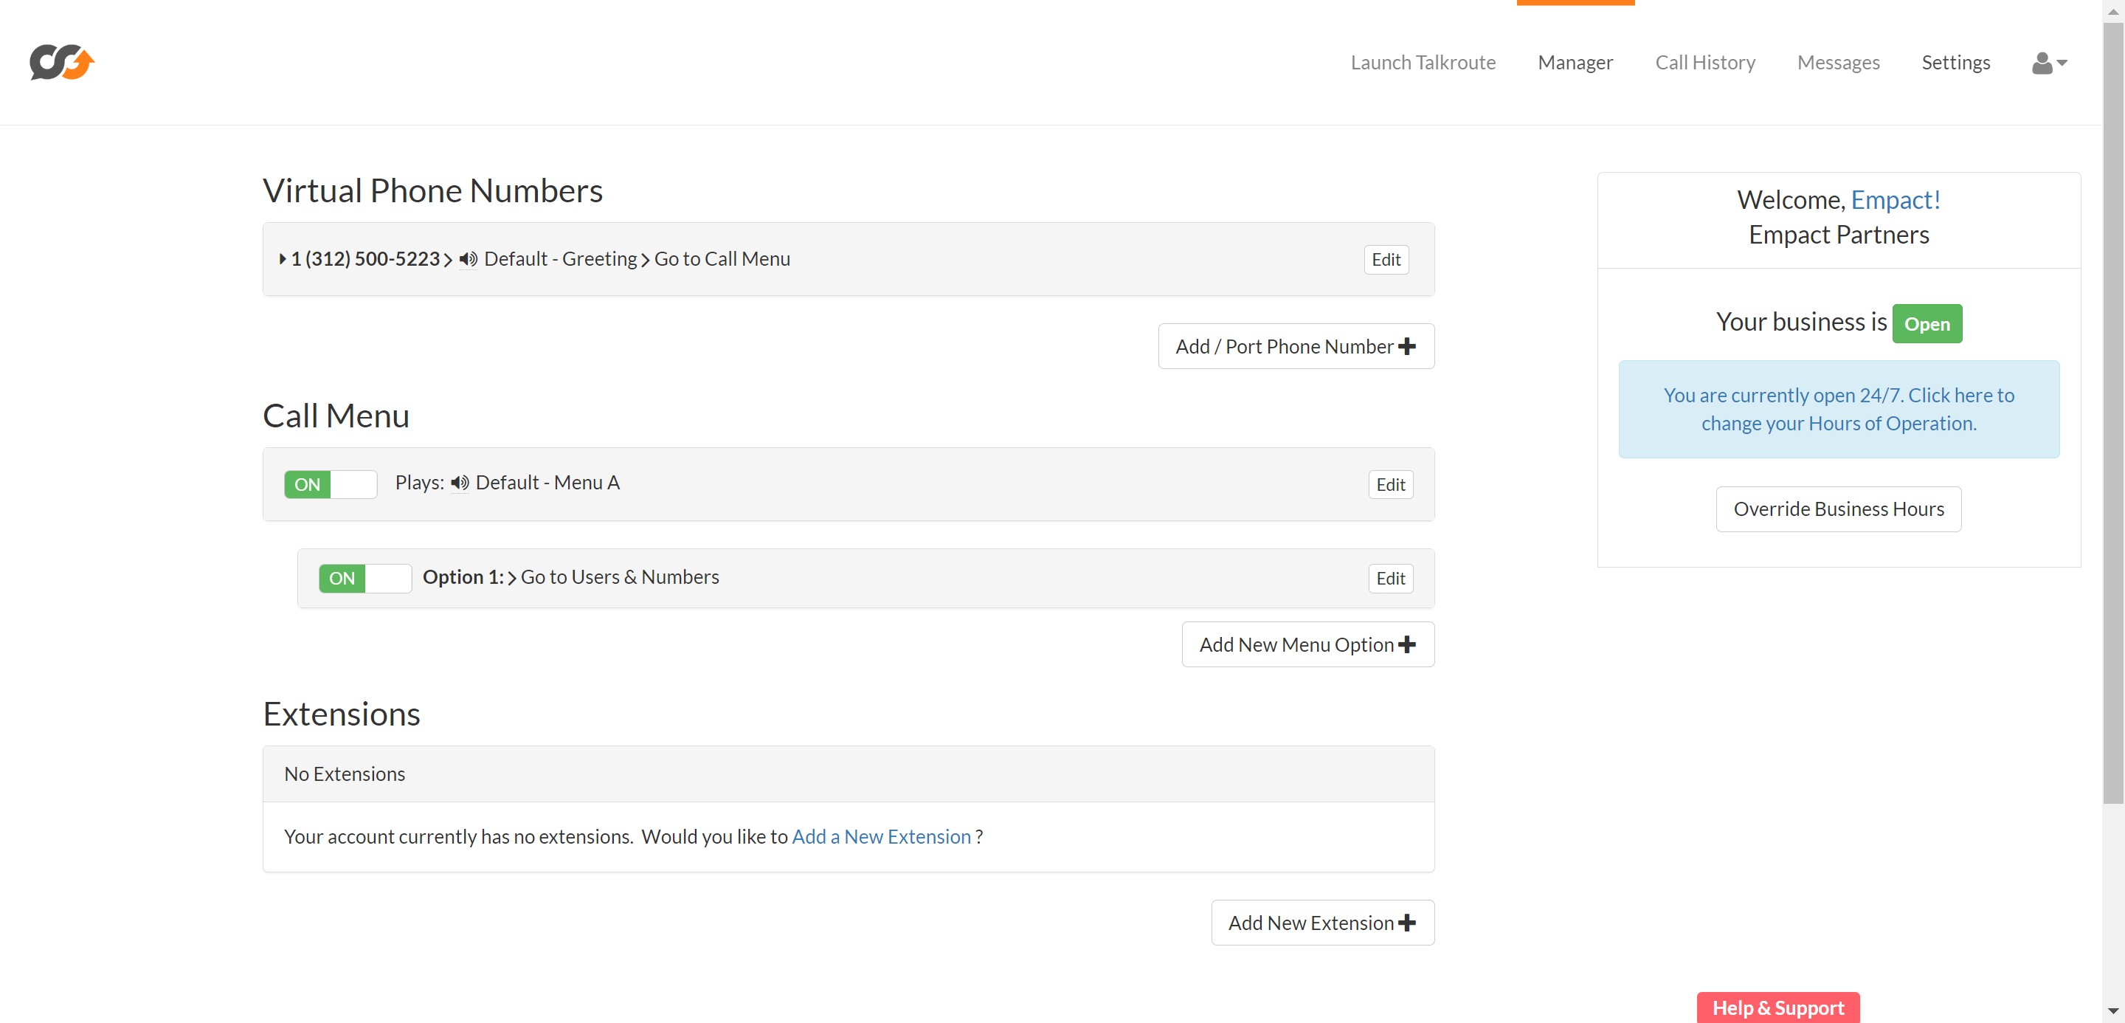The width and height of the screenshot is (2125, 1023).
Task: Click the Add a New Extension link
Action: click(881, 836)
